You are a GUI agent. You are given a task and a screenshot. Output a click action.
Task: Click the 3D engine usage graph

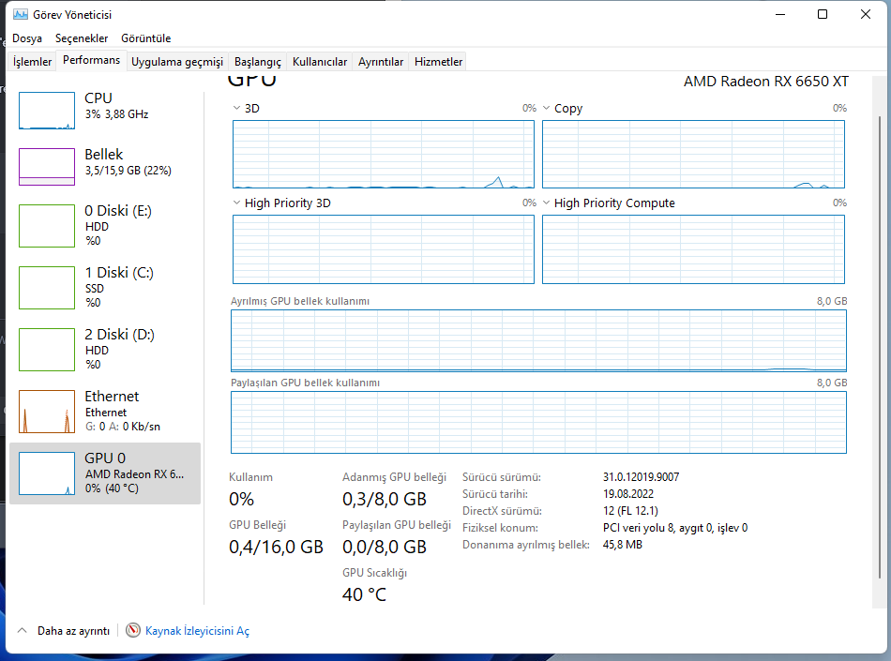[384, 154]
